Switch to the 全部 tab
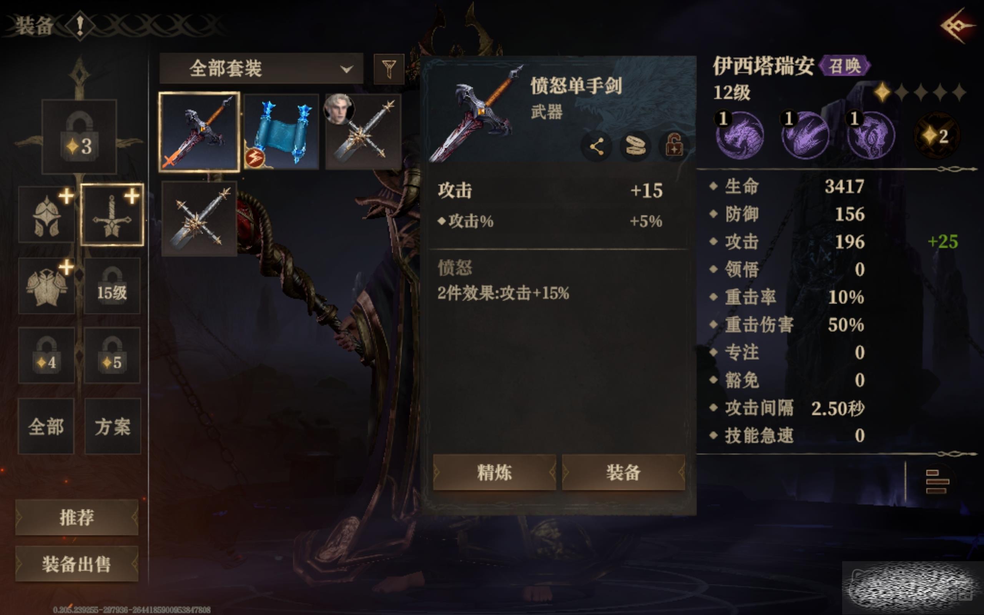Viewport: 984px width, 615px height. tap(46, 426)
